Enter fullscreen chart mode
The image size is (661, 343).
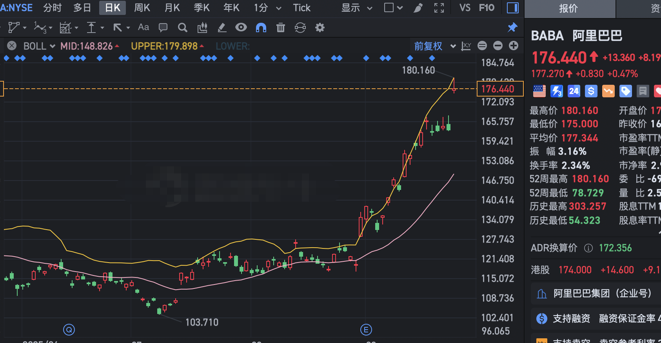(439, 8)
